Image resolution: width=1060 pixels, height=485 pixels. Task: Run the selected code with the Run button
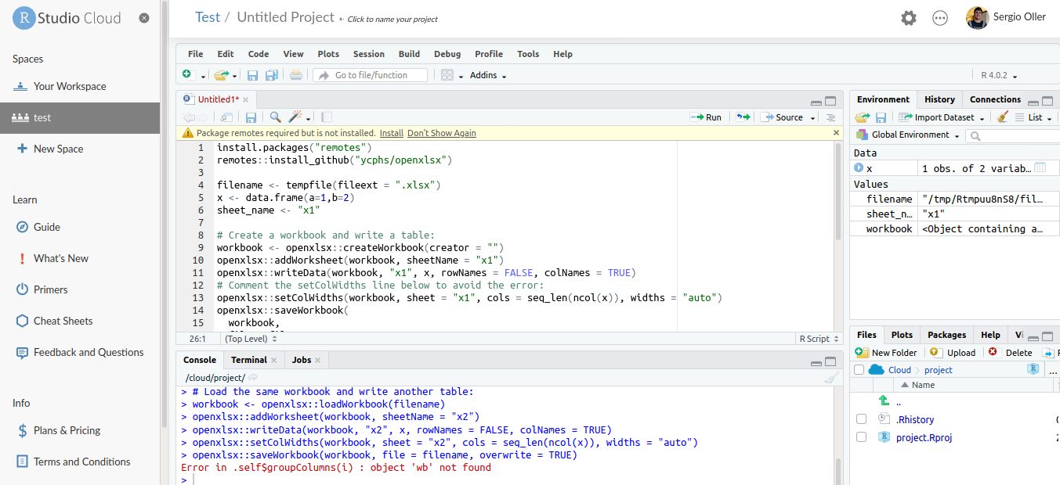click(x=706, y=117)
